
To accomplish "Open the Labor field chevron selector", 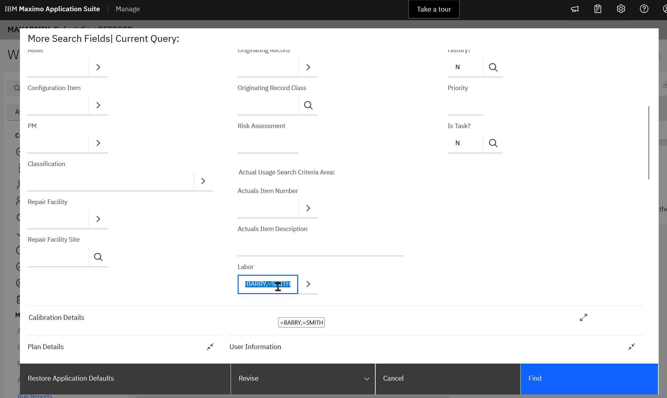I will 308,284.
